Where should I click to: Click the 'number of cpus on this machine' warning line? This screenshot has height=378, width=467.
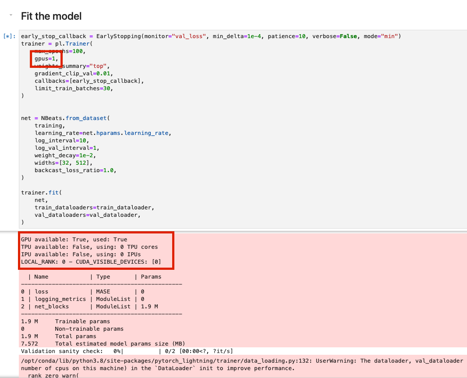158,368
